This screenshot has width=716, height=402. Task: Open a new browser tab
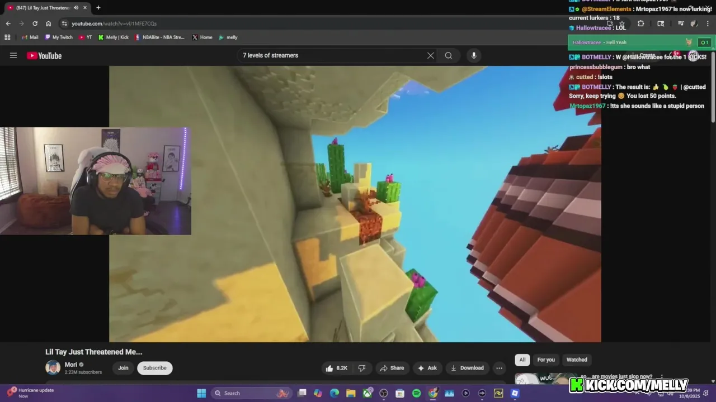click(98, 8)
